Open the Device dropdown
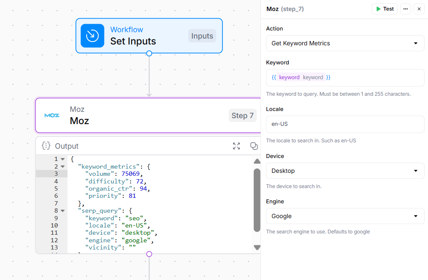 coord(345,171)
